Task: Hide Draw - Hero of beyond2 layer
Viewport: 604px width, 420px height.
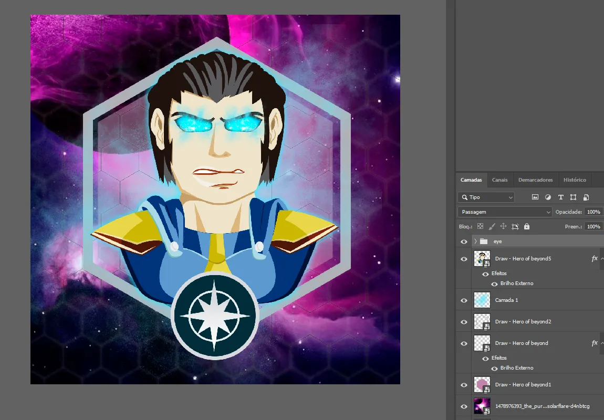Action: tap(464, 322)
